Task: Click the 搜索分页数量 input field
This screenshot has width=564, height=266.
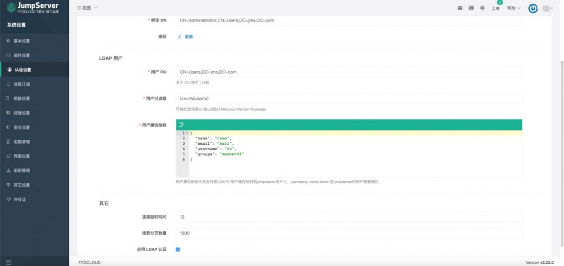Action: tap(349, 234)
